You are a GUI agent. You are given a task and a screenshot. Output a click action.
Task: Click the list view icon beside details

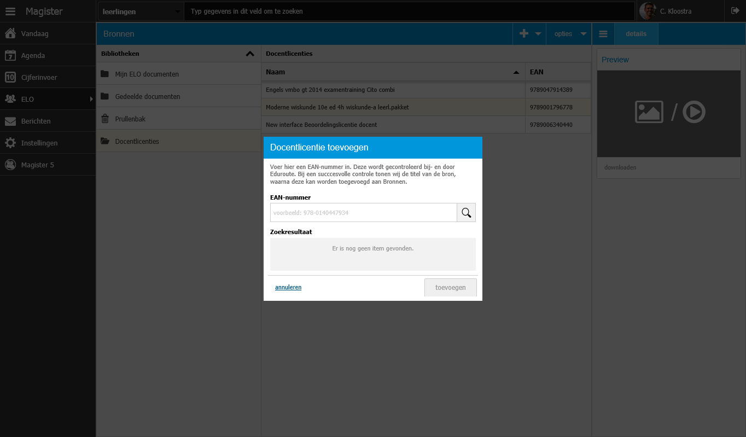603,34
